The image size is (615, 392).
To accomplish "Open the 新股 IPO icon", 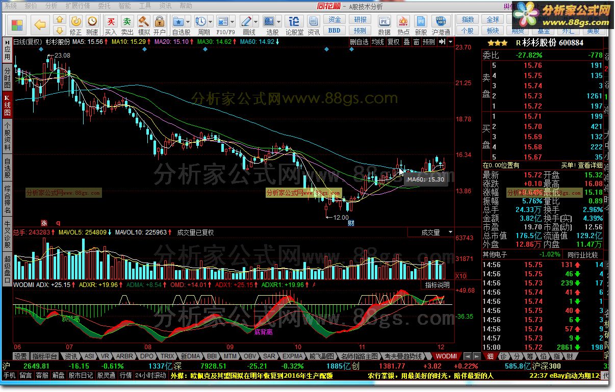I will [x=421, y=21].
